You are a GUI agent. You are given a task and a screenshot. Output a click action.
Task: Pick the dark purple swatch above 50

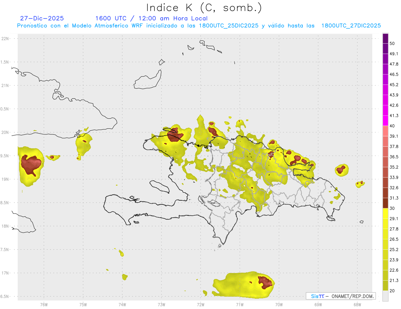[385, 38]
